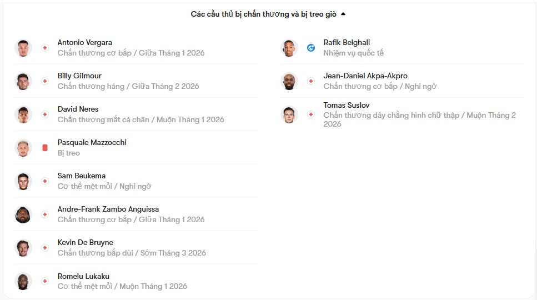537x300 pixels.
Task: Click Billy Gilmour's injury status icon
Action: coord(45,81)
